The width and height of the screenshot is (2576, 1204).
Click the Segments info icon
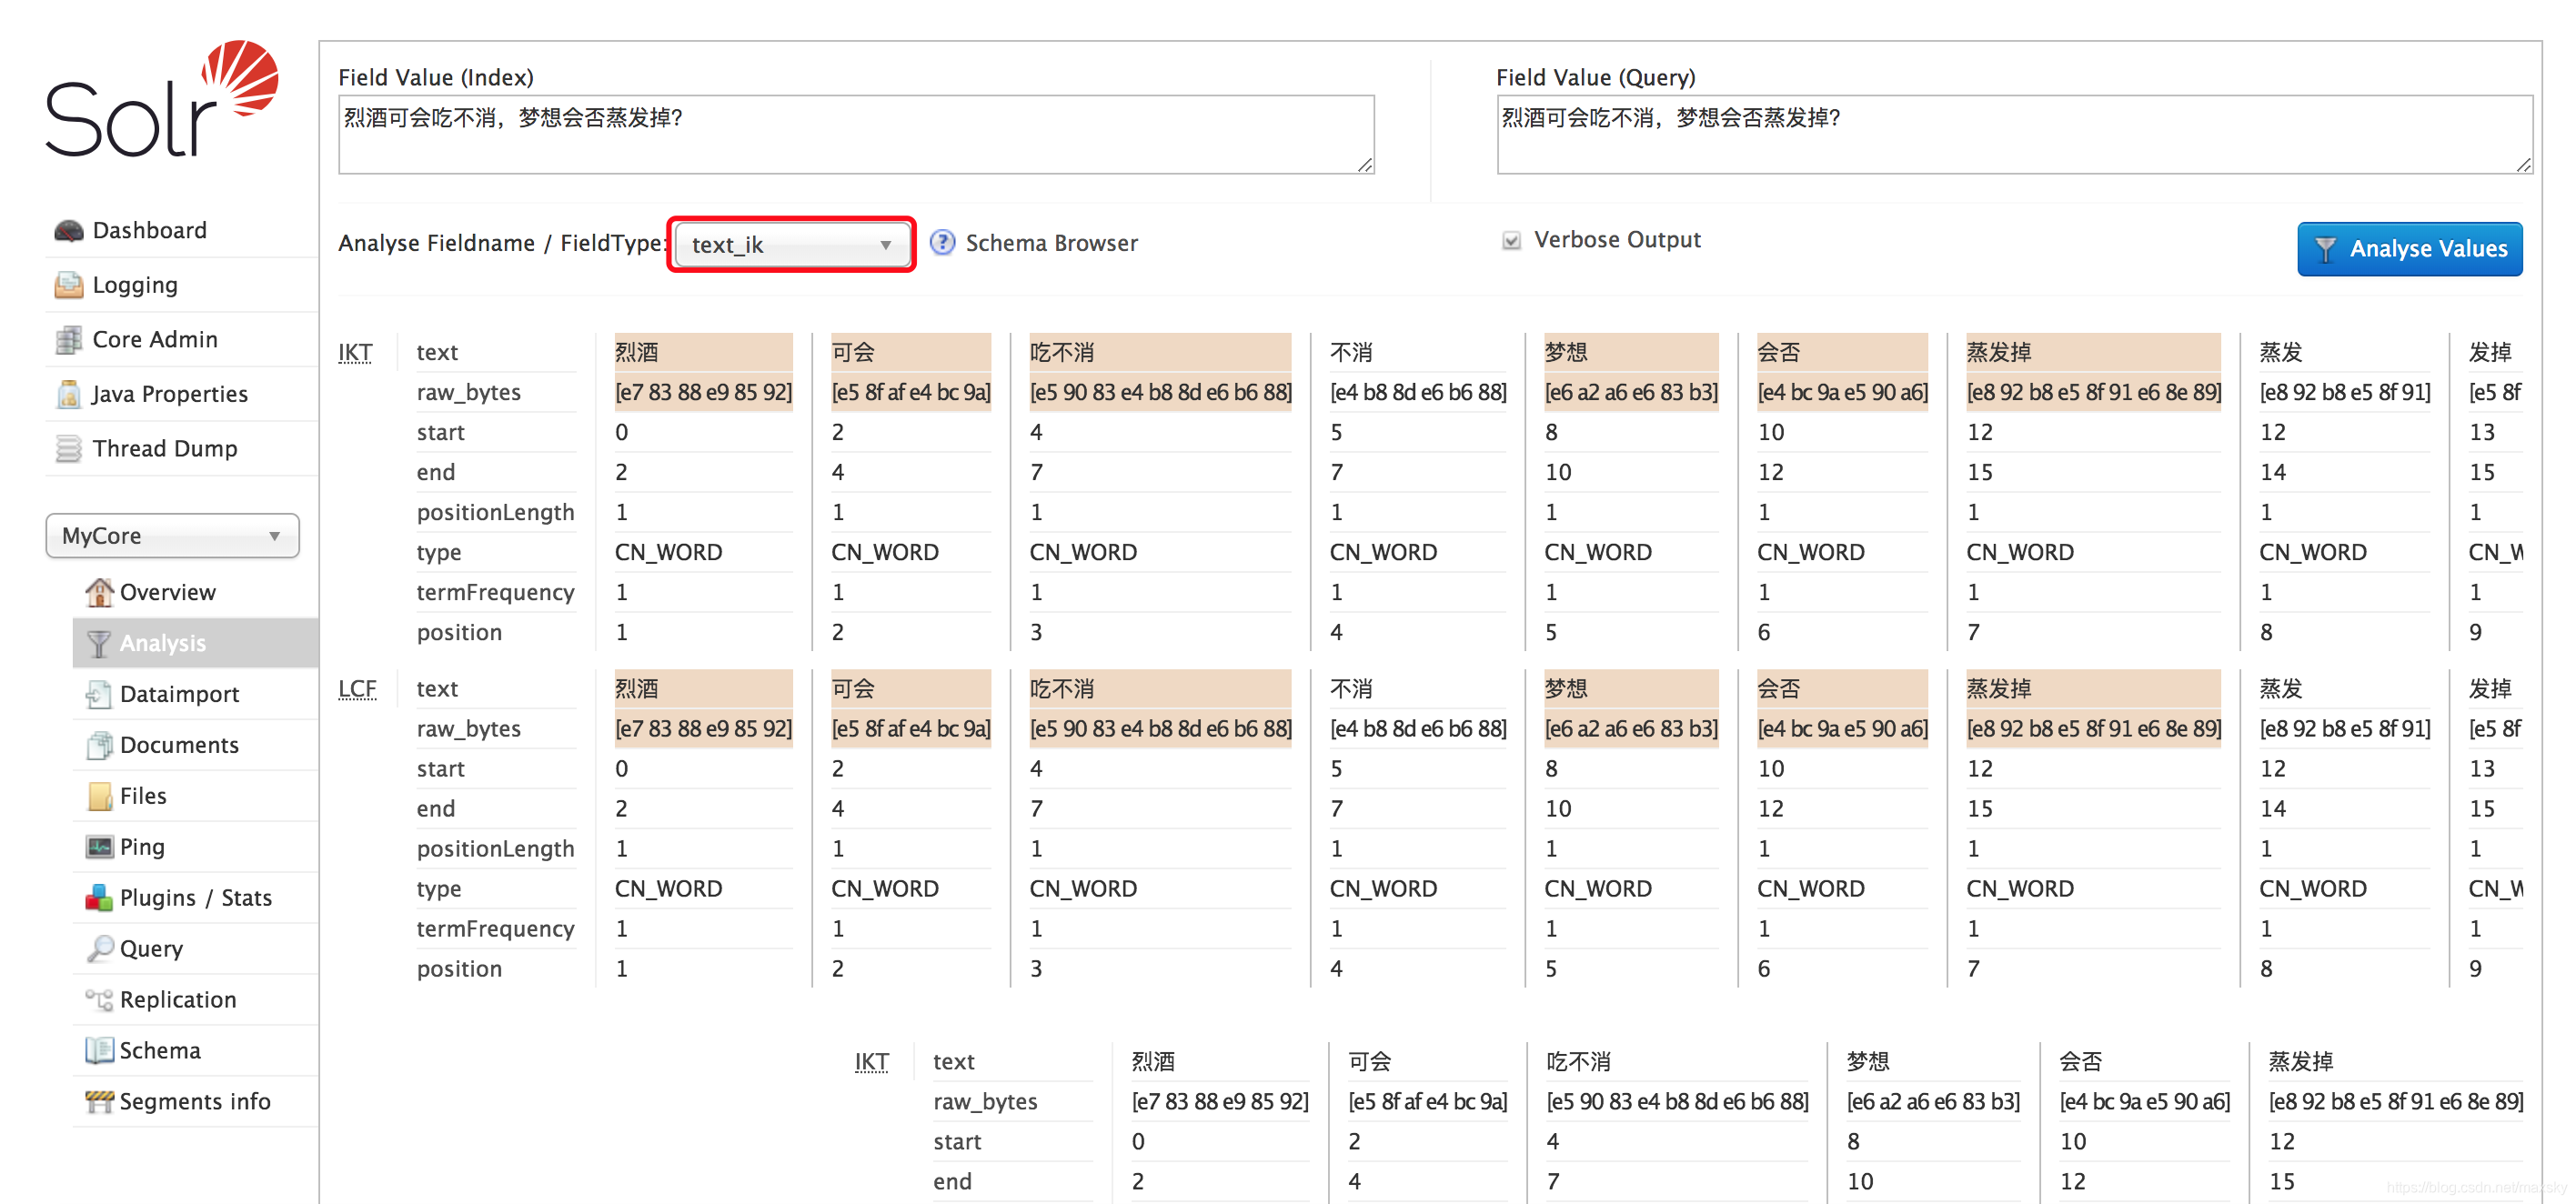coord(98,1101)
